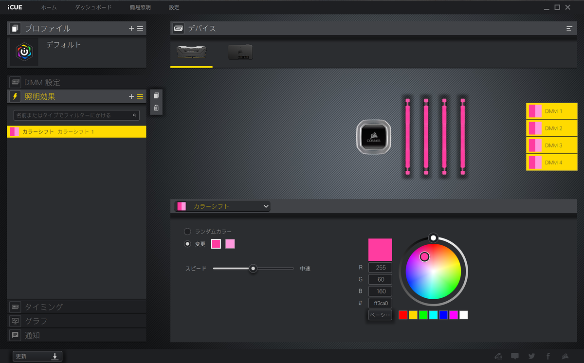Select the DIMM 4 zone button
The width and height of the screenshot is (584, 363).
coord(551,163)
